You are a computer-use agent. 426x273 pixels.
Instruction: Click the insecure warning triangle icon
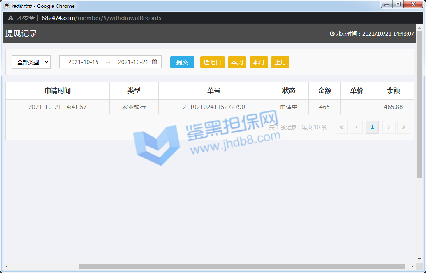click(x=11, y=18)
